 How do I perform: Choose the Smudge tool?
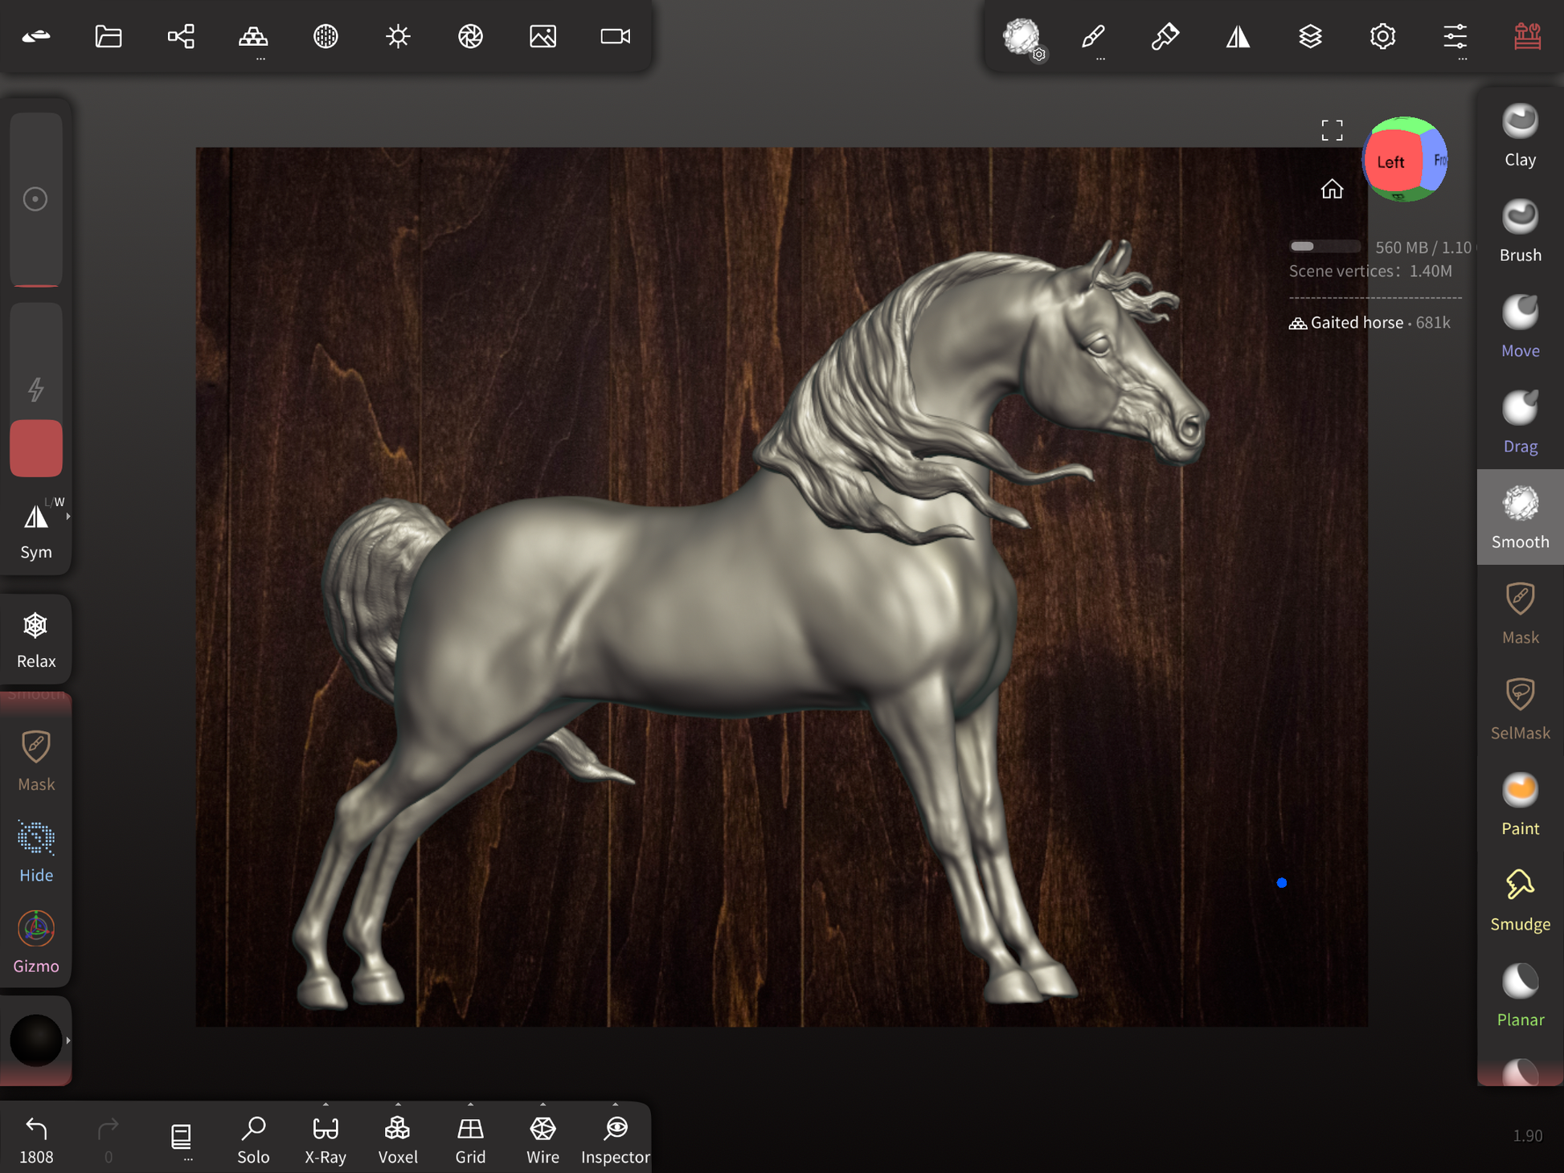pos(1519,900)
